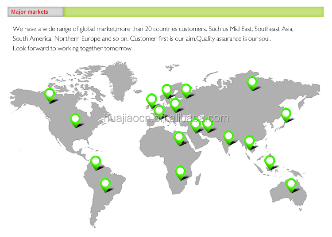Screen dimensions: 332x237
Task: Select the map pin over Iraq
Action: pos(195,126)
